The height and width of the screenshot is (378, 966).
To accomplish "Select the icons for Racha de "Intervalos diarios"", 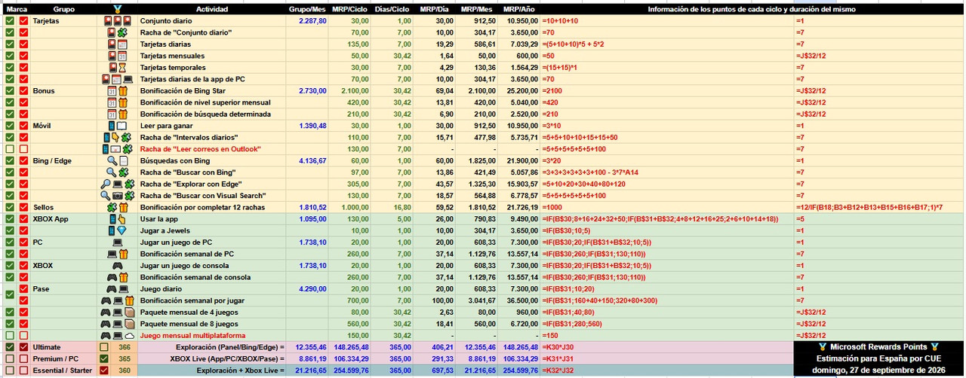I will (x=117, y=137).
